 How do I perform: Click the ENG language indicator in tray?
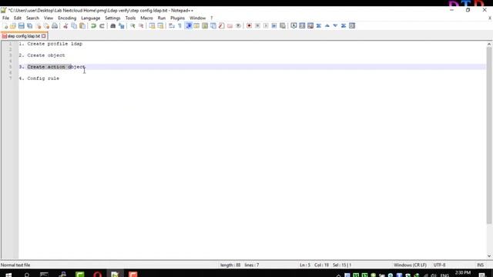click(x=444, y=275)
